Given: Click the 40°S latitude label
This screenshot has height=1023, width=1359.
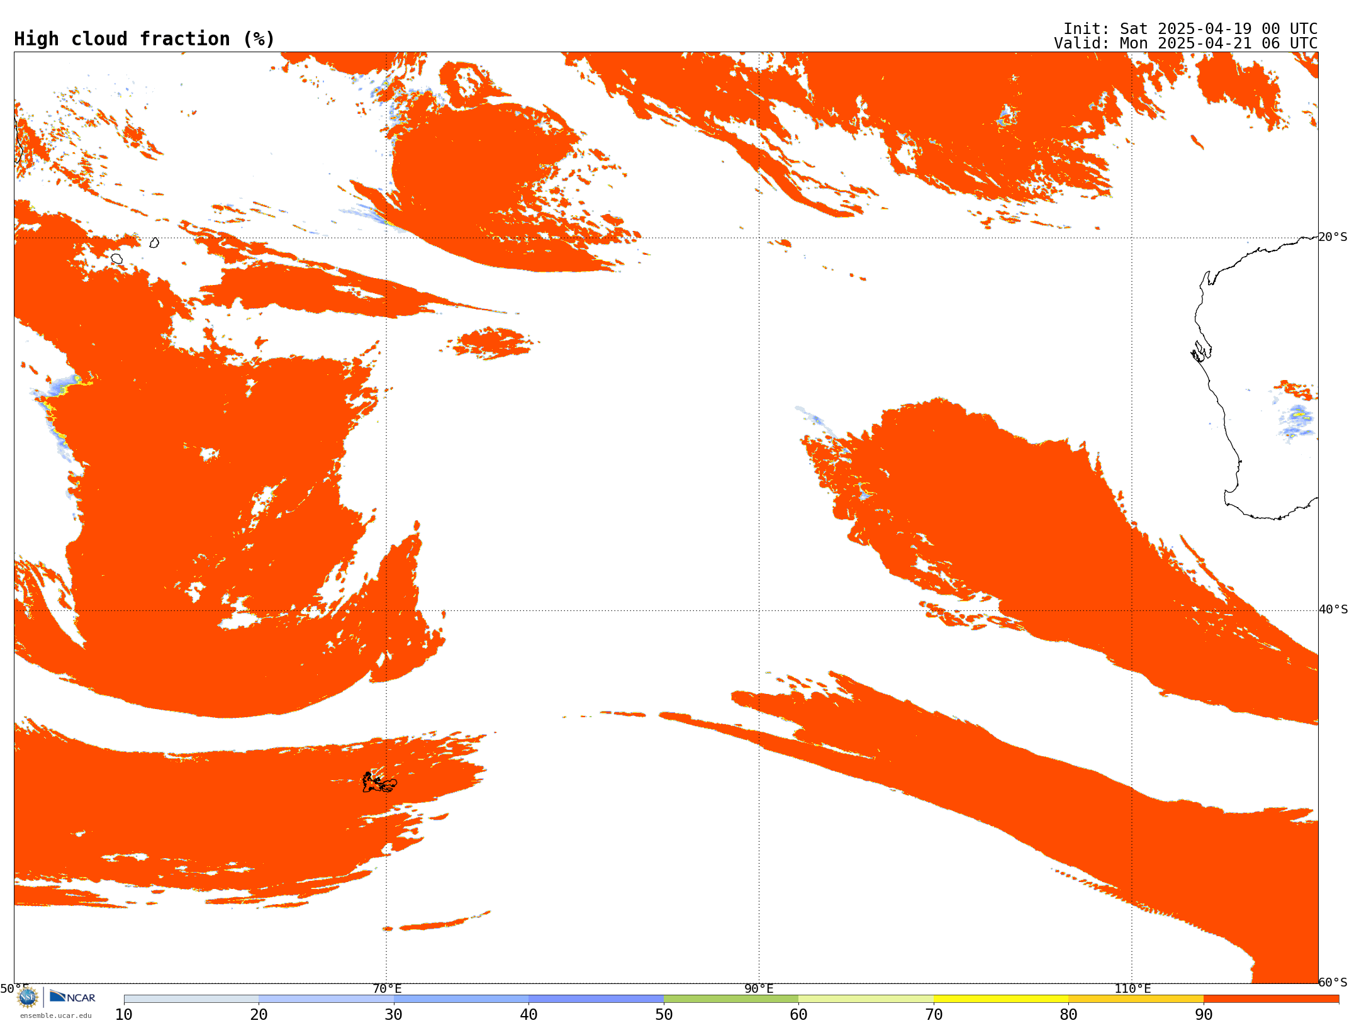Looking at the screenshot, I should point(1333,610).
